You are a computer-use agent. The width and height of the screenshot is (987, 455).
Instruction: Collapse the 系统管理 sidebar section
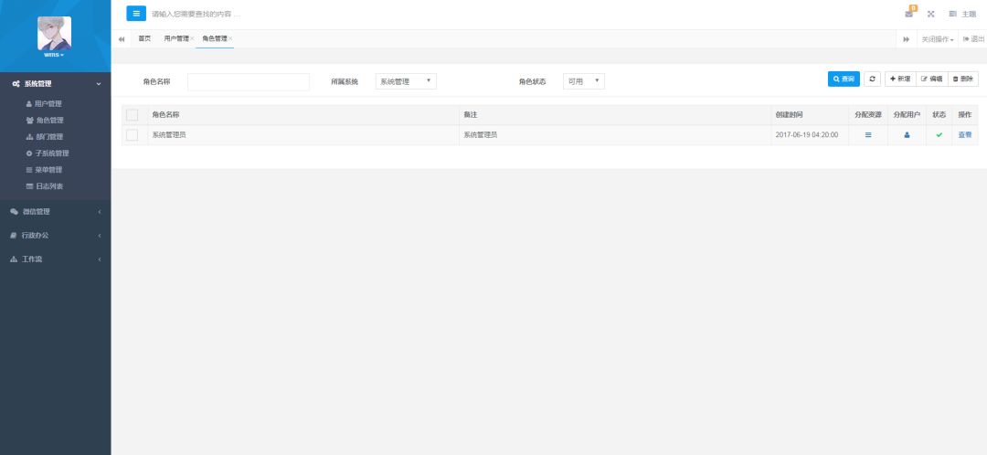click(56, 84)
